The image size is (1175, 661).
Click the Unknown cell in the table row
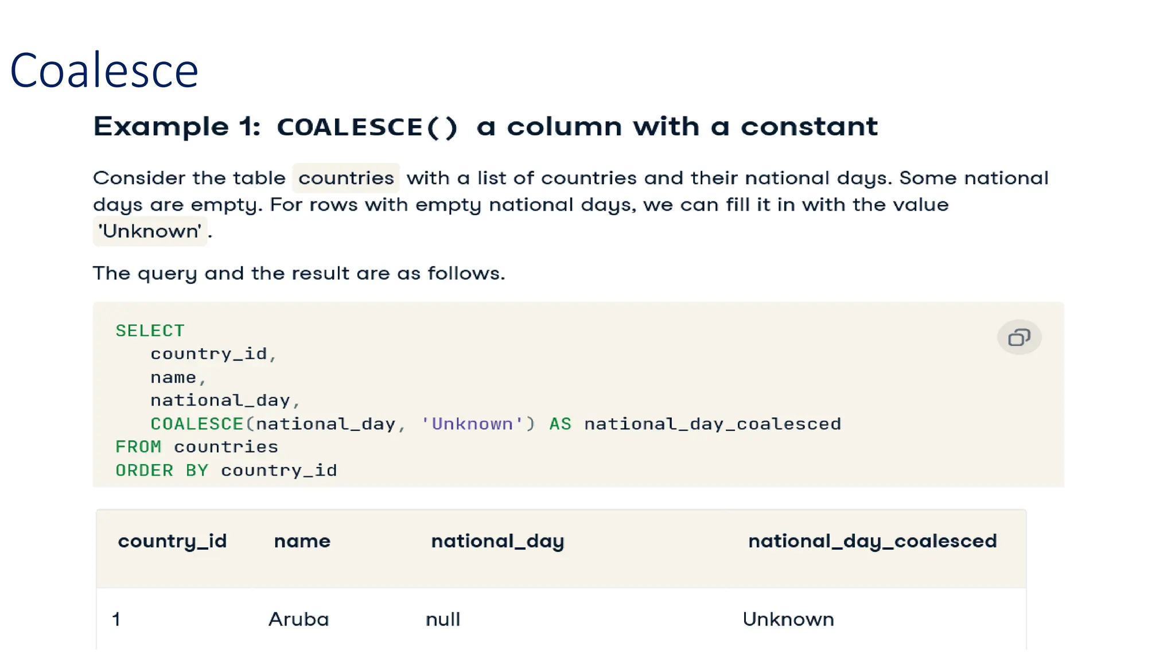[788, 619]
